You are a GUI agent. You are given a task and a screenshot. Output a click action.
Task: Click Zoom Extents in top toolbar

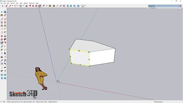tap(64, 6)
